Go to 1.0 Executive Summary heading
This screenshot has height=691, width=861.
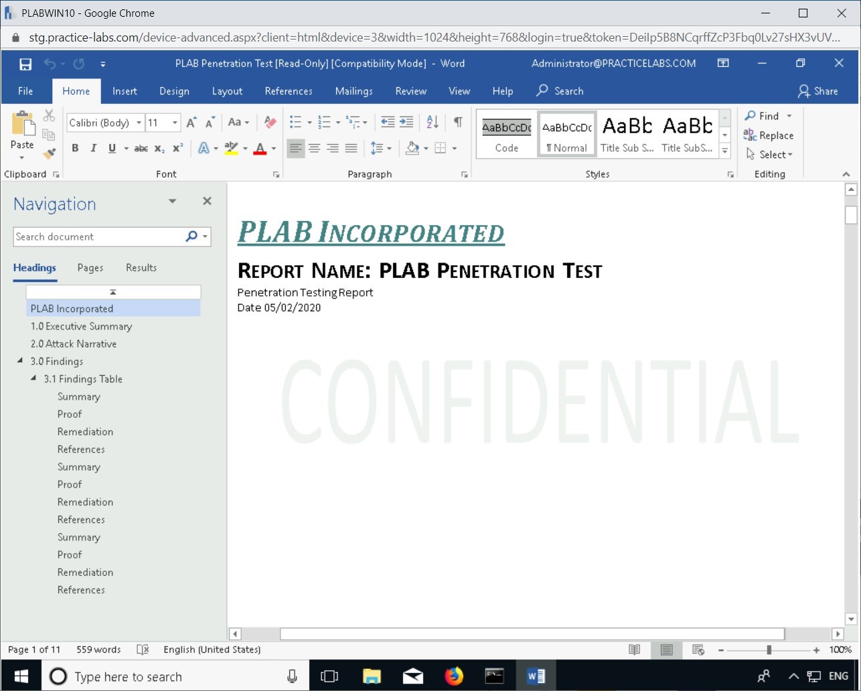pos(81,326)
